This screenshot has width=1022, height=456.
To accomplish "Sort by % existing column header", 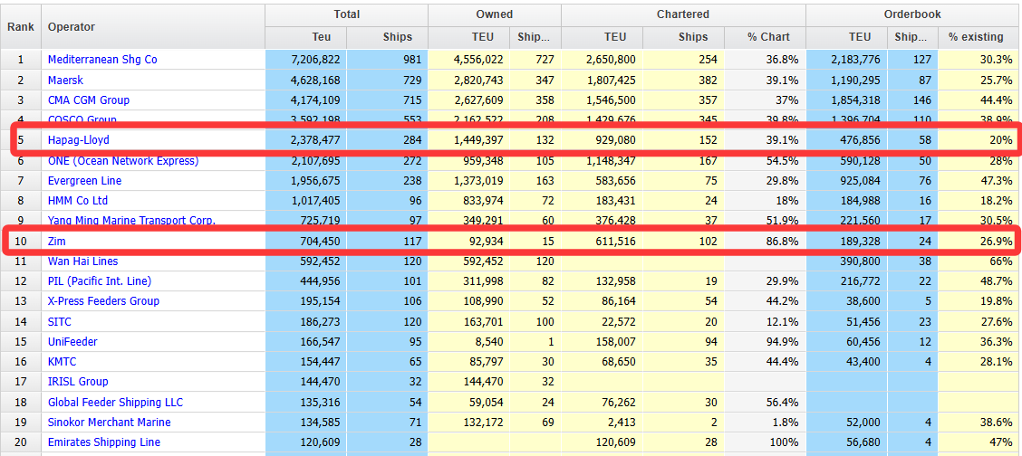I will [976, 37].
